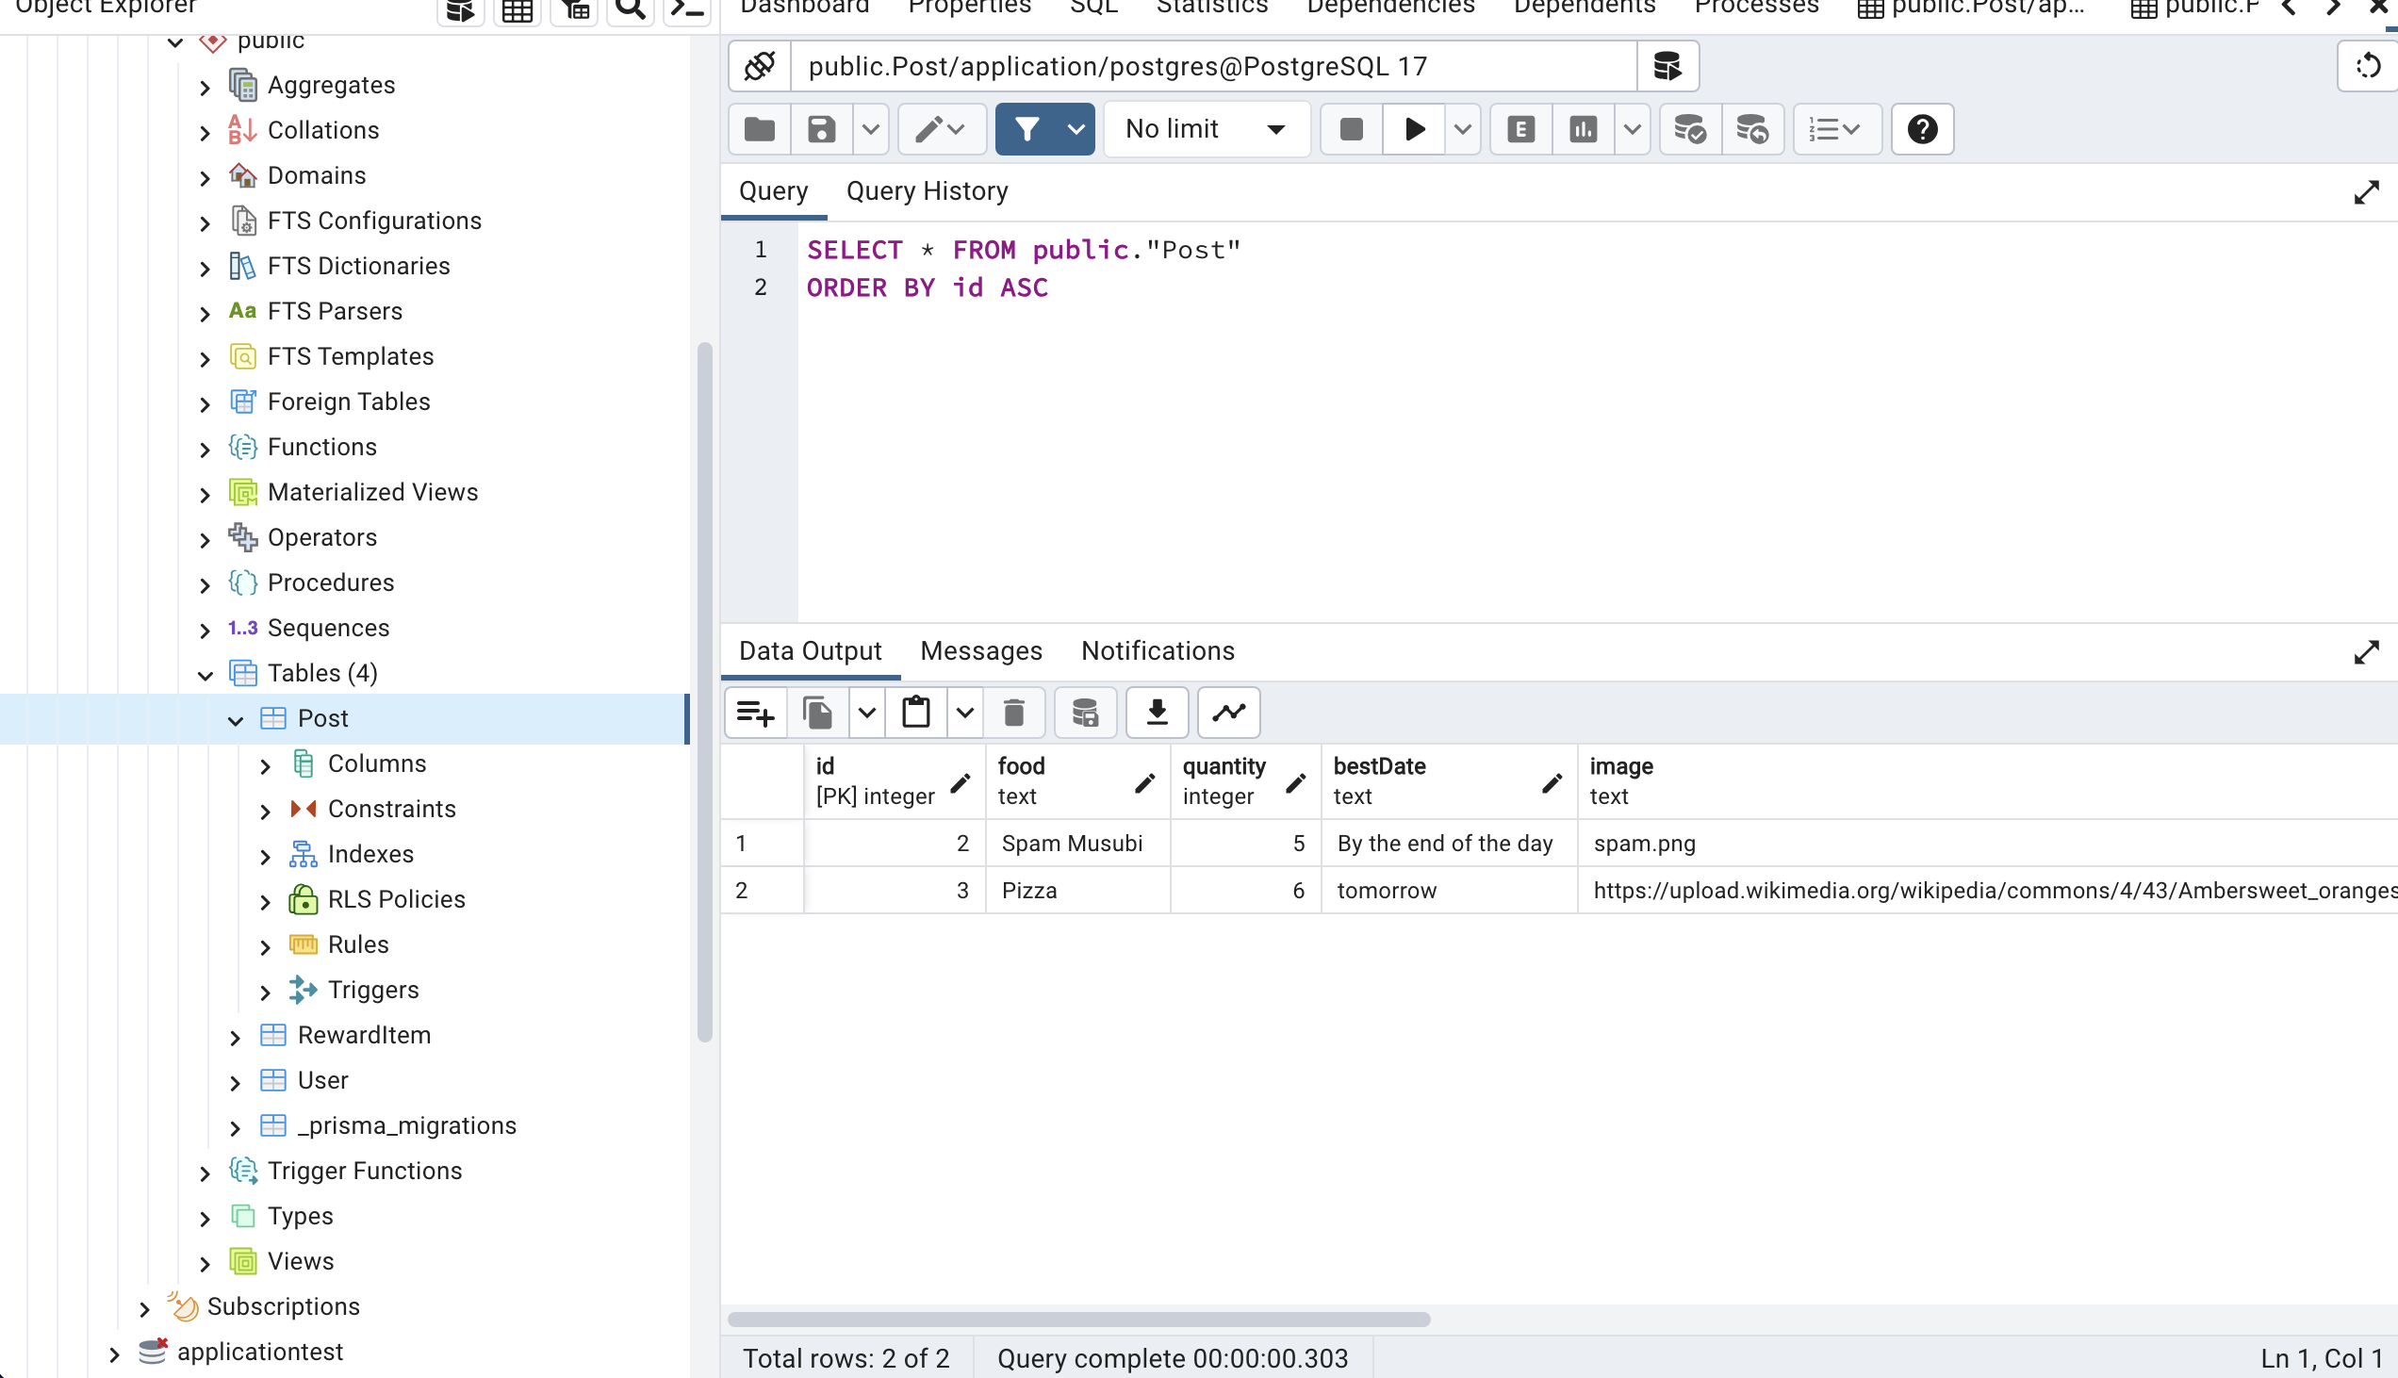Click the tomorrow bestDate cell

[x=1449, y=891]
